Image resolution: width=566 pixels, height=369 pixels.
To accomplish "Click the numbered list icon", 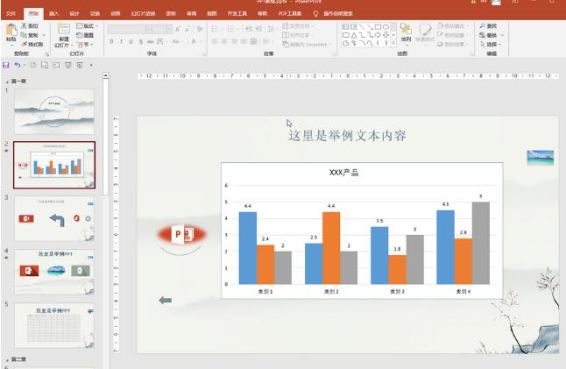I will pos(230,29).
